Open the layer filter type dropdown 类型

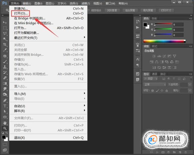[151, 78]
